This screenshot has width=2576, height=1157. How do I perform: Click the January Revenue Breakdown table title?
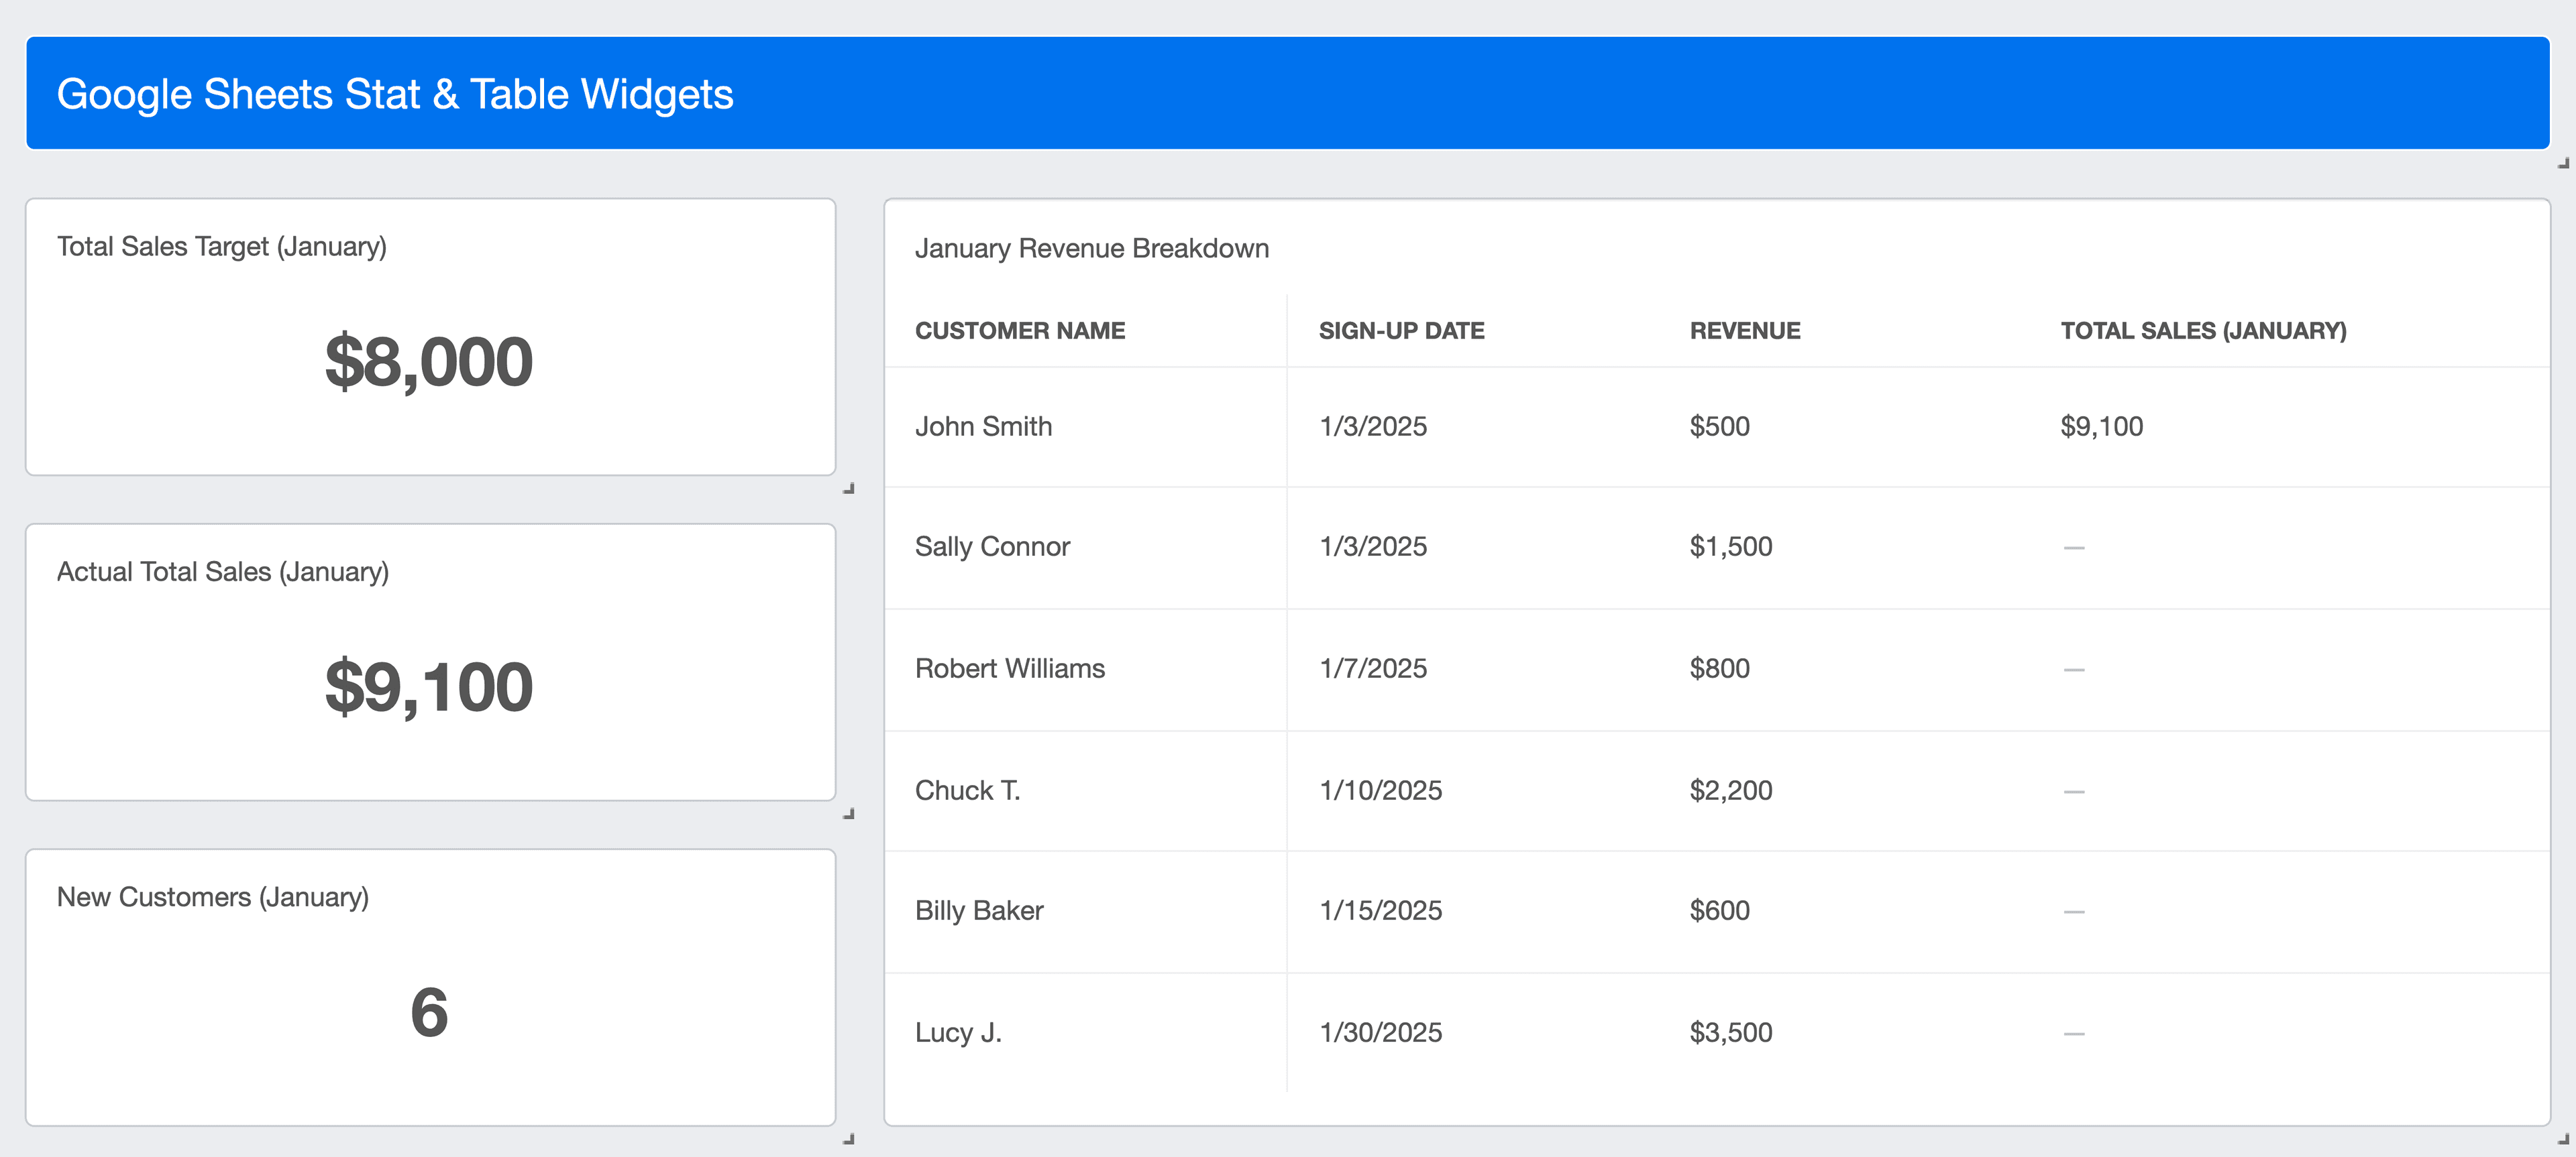(1091, 249)
